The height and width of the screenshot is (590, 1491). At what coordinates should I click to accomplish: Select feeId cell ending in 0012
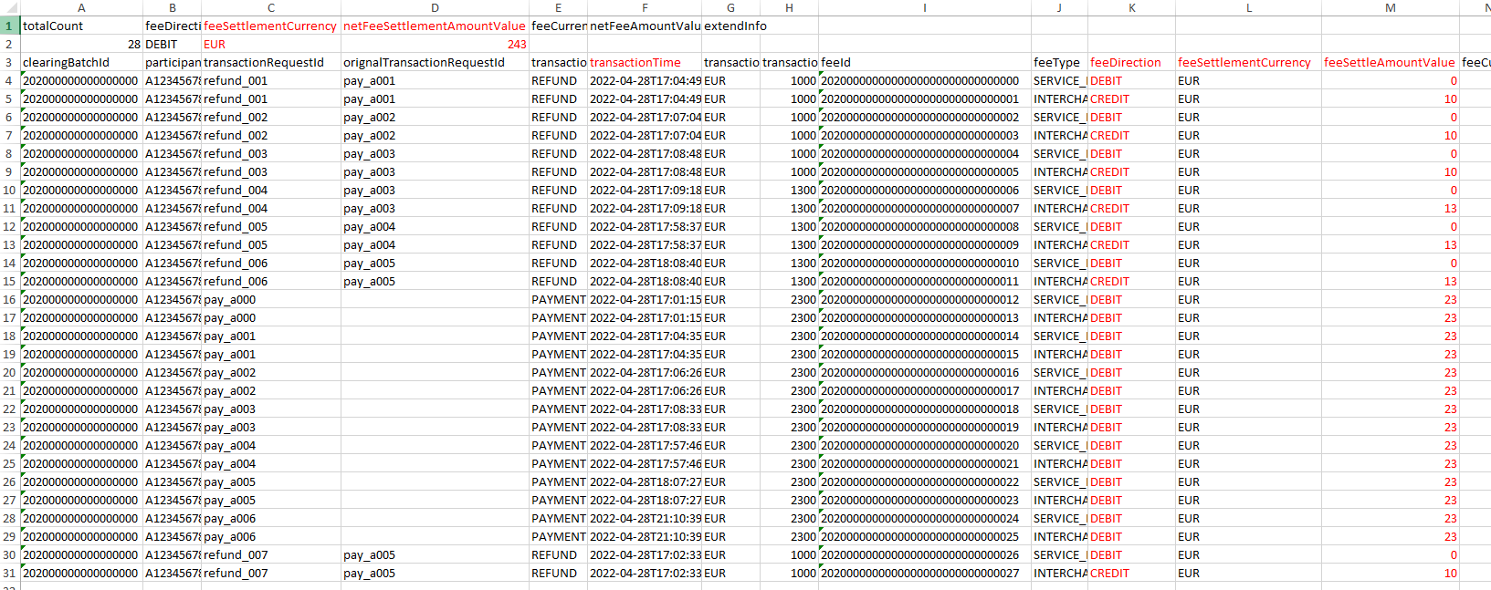coord(925,299)
